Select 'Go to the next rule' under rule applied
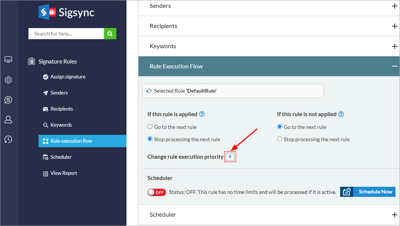Screen dimensions: 400x226 tap(150, 127)
